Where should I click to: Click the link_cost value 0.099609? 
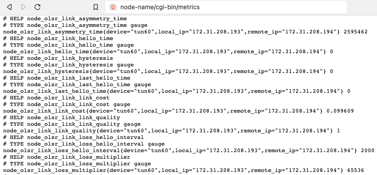coord(340,111)
